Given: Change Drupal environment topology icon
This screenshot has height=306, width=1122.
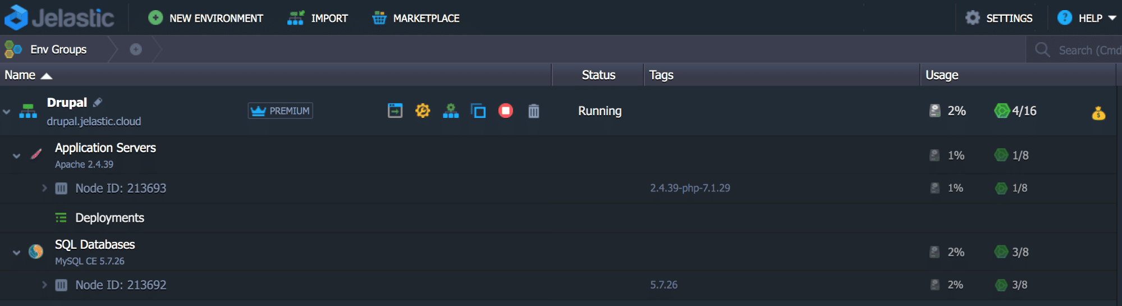Looking at the screenshot, I should [x=451, y=111].
